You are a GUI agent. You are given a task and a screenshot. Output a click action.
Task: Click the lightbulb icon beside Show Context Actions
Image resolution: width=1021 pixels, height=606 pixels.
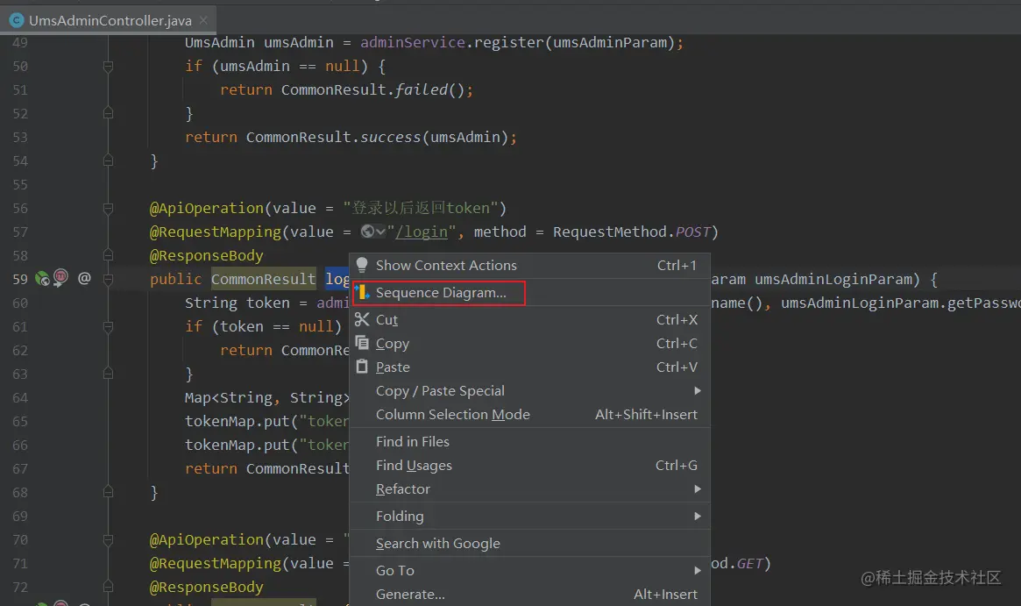[362, 265]
